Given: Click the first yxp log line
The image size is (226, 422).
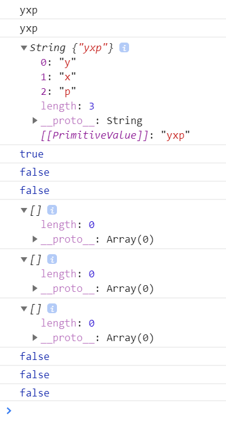Looking at the screenshot, I should click(113, 10).
